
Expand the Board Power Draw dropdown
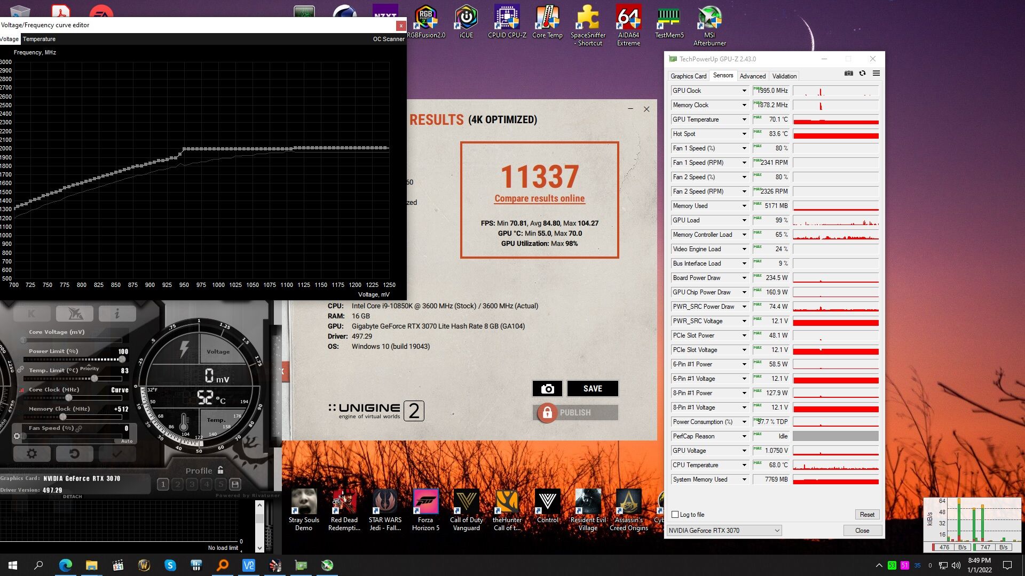(x=744, y=278)
